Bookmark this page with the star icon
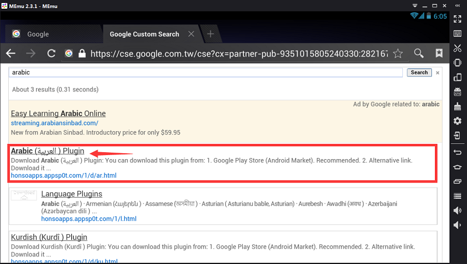 point(398,54)
